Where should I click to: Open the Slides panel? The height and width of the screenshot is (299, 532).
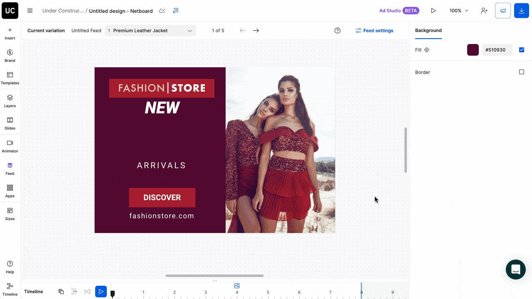click(x=10, y=123)
